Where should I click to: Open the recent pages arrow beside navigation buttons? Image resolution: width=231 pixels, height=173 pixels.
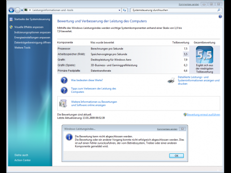[x=22, y=11]
